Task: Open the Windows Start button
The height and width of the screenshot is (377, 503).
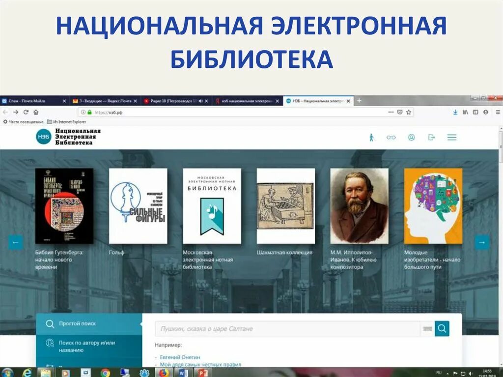Action: (6, 373)
